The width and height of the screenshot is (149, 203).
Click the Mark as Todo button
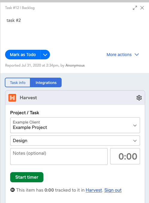click(x=23, y=55)
